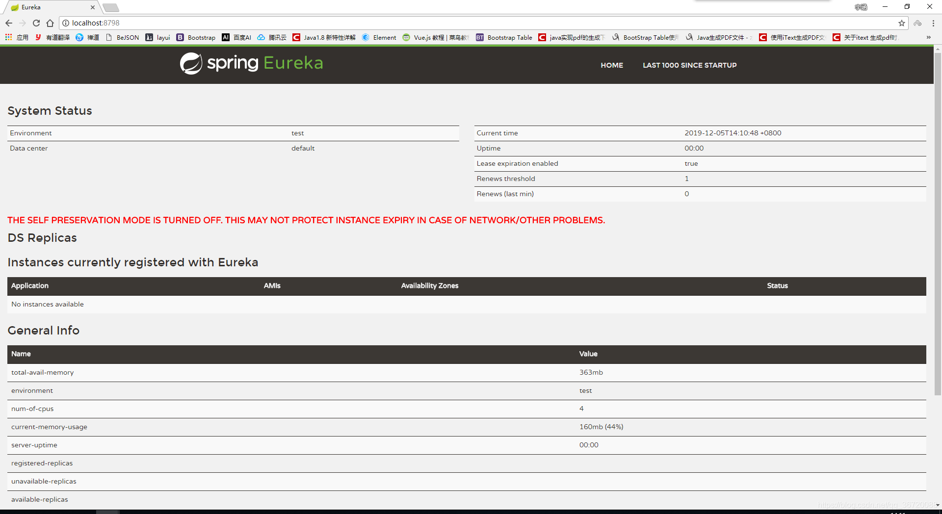Close the Eureka tab

pos(93,7)
